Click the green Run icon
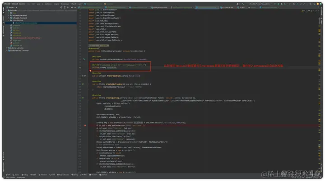This screenshot has height=181, width=325. 275,4
